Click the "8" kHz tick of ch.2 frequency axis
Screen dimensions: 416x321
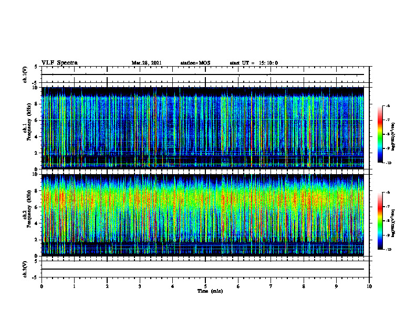37,191
